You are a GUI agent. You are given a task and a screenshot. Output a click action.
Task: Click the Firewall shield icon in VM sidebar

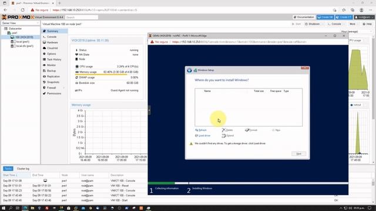pyautogui.click(x=45, y=88)
